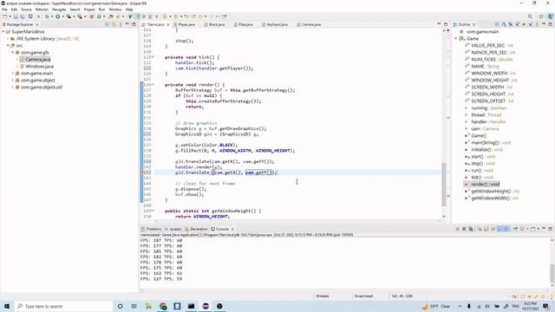Viewport: 555px width, 312px height.
Task: Click the Windows Start button
Action: [6, 306]
